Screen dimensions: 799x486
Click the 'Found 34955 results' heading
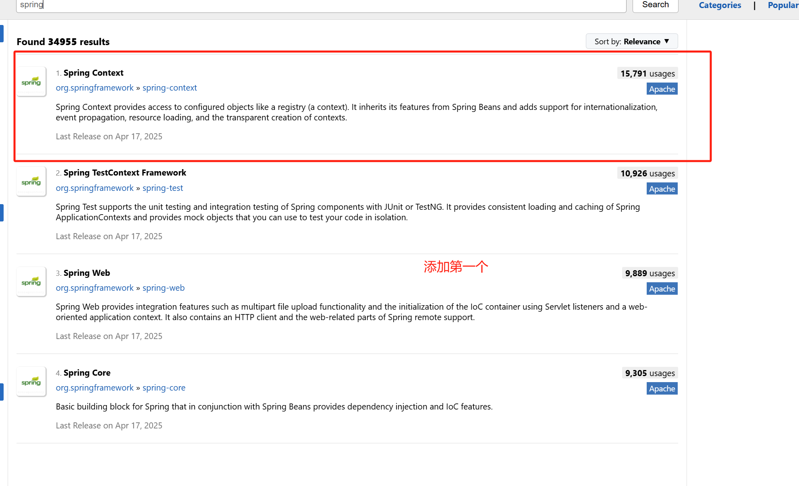[x=63, y=42]
